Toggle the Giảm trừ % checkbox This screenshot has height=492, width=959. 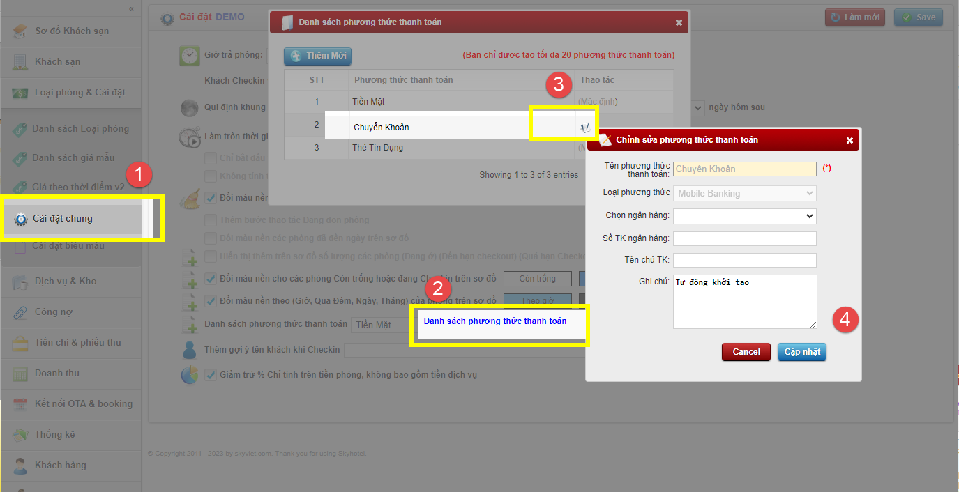(211, 375)
